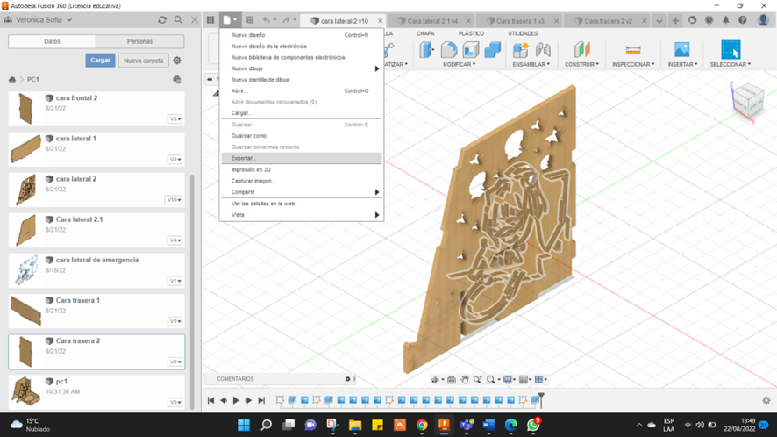777x437 pixels.
Task: Expand the Veronica Sofia account dropdown
Action: pyautogui.click(x=69, y=20)
